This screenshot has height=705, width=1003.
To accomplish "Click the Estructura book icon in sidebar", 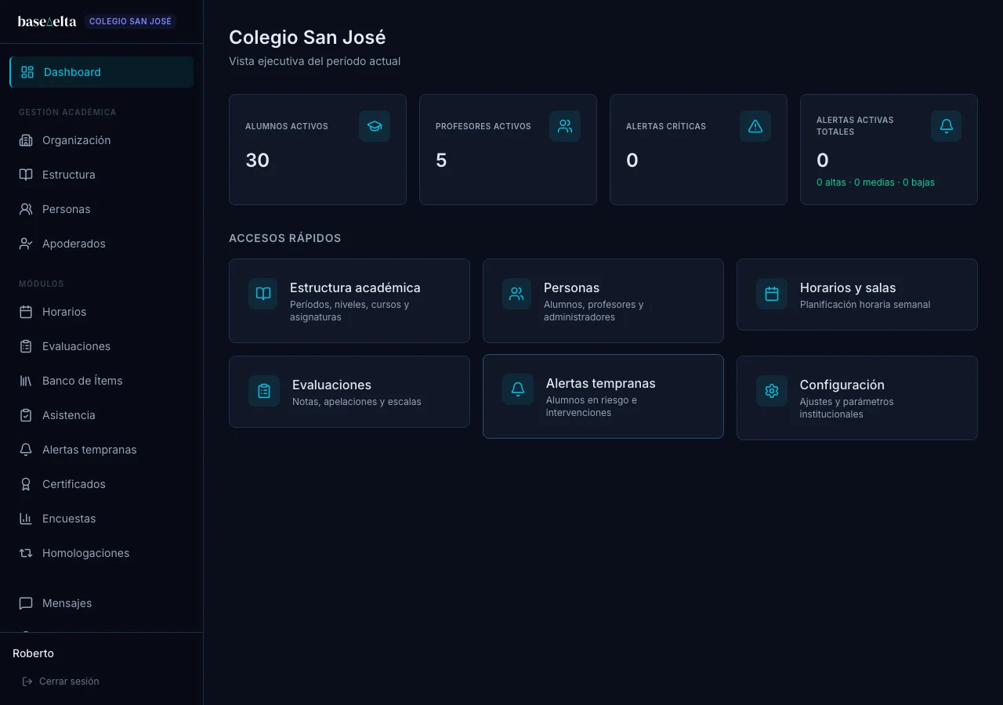I will pos(26,175).
